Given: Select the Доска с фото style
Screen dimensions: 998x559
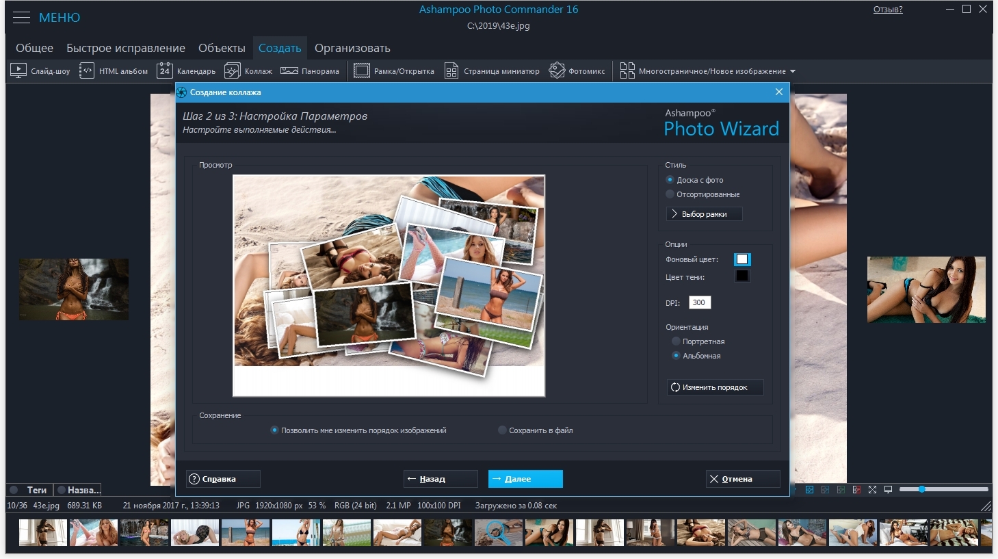Looking at the screenshot, I should 694,180.
